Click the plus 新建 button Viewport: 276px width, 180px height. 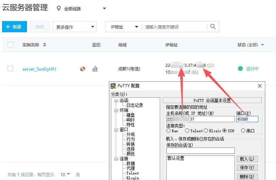[x=14, y=27]
